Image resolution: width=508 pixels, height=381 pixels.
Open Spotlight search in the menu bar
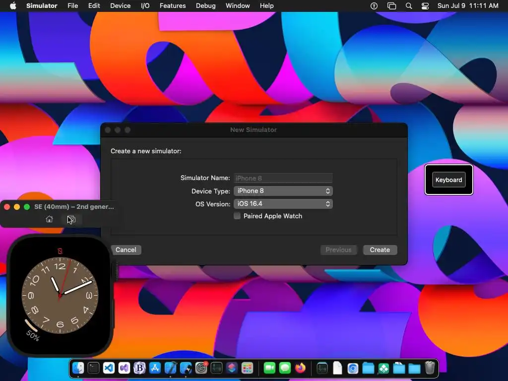[x=409, y=6]
